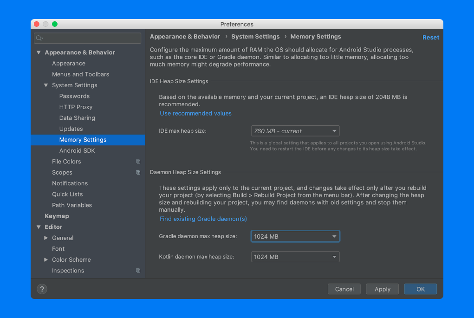474x318 pixels.
Task: Expand the Color Scheme tree node
Action: tap(46, 260)
